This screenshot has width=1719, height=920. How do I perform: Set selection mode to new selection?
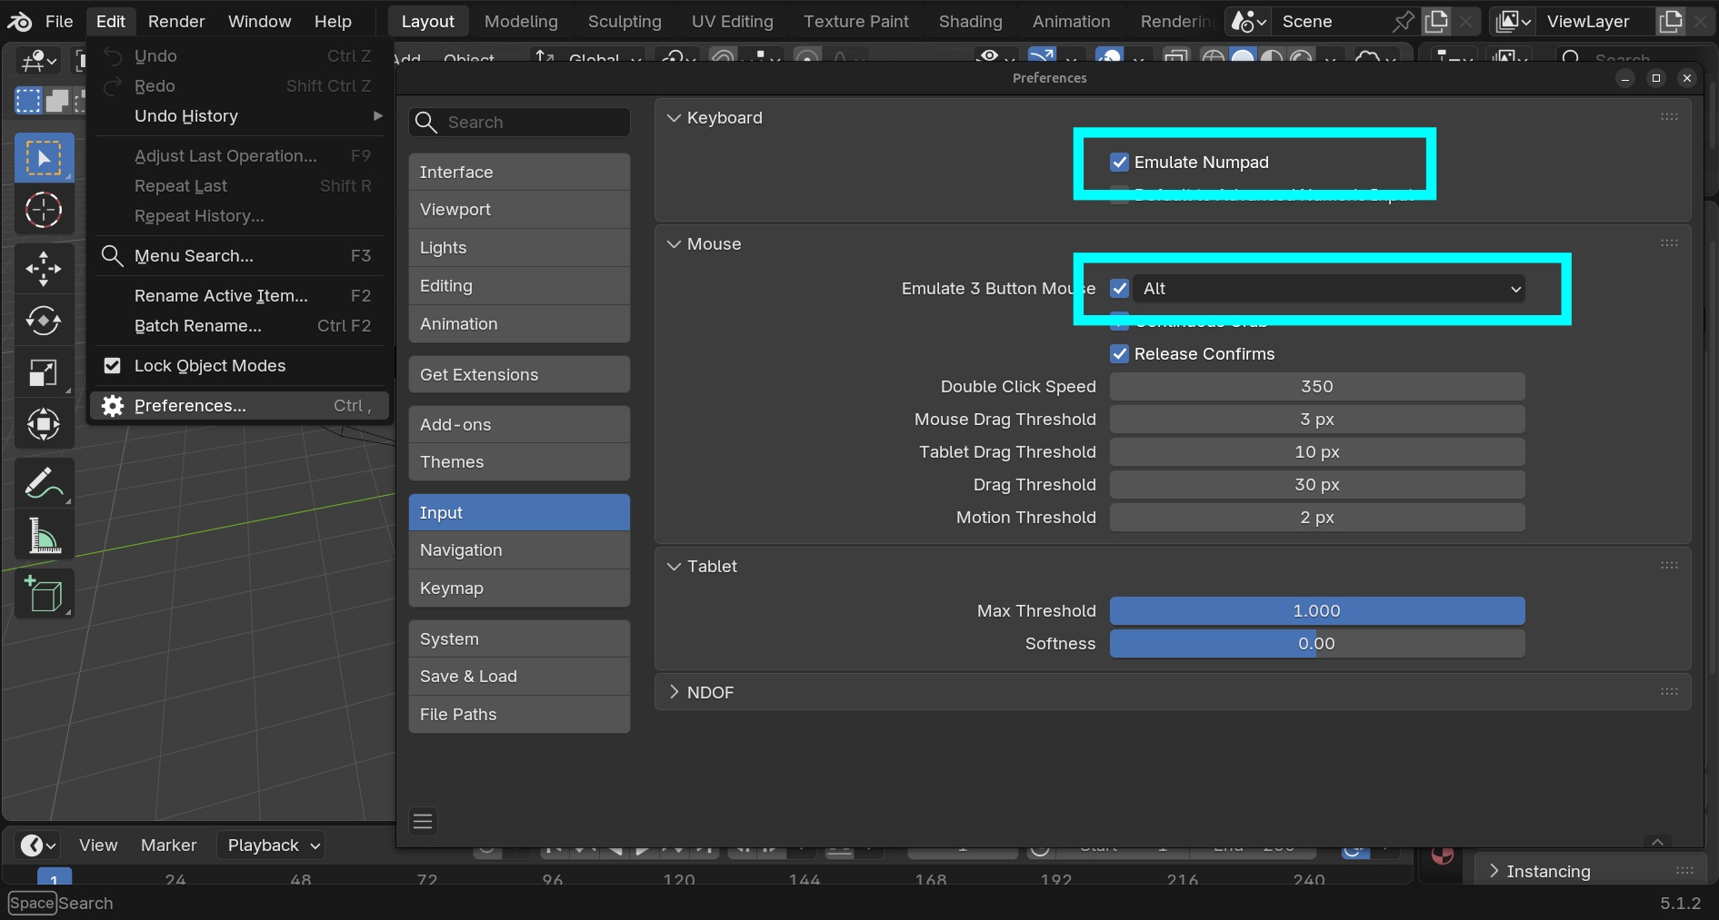(28, 101)
